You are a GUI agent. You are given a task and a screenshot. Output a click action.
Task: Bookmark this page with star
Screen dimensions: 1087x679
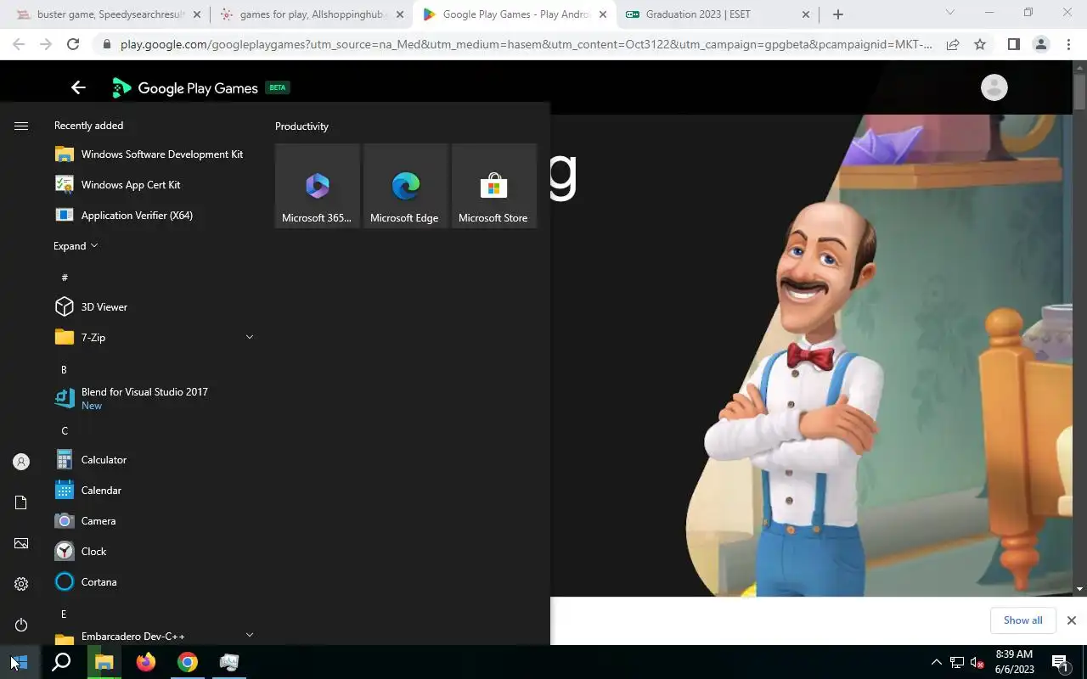coord(980,44)
